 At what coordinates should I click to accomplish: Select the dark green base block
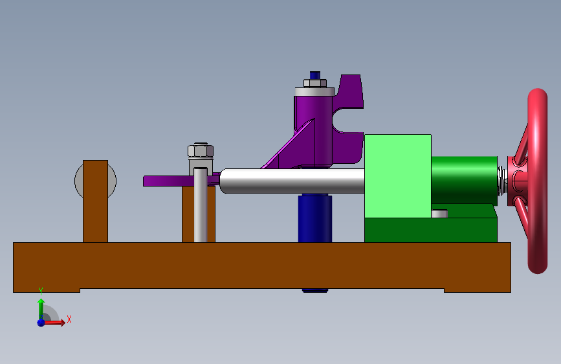coord(431,229)
